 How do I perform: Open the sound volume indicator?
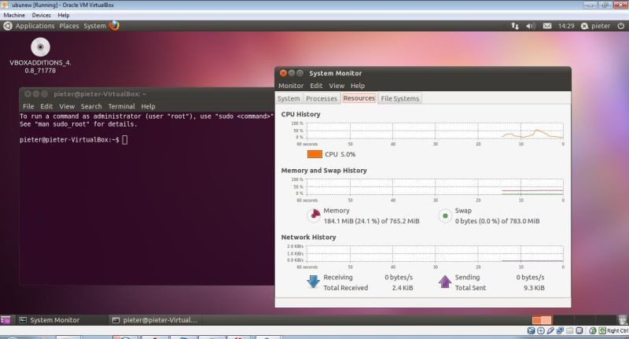530,26
